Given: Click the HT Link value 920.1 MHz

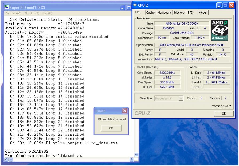Looking at the screenshot, I should (167, 87).
